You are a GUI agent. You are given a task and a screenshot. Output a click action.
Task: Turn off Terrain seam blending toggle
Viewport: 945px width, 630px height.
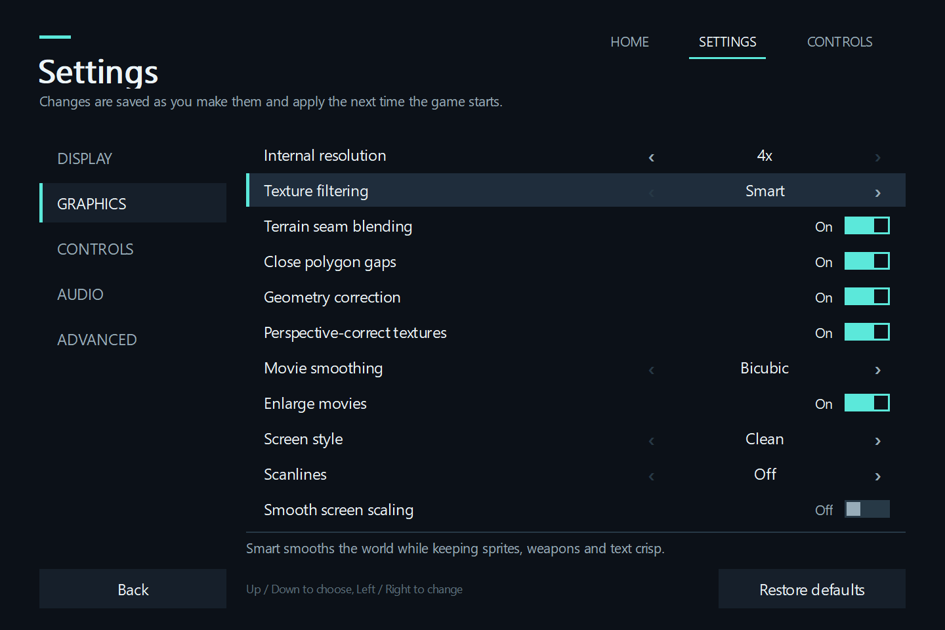(867, 226)
